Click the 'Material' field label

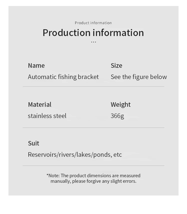pos(40,104)
